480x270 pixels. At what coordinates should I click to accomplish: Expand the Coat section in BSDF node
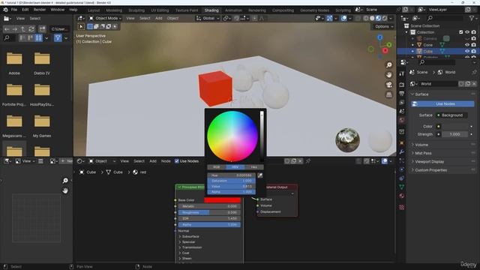[184, 253]
